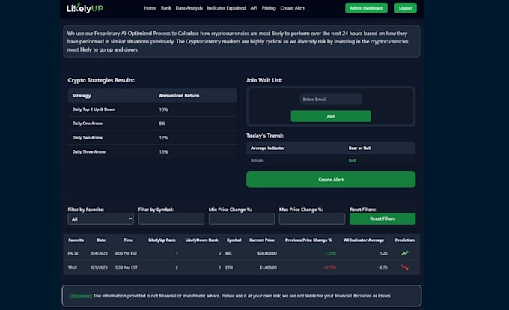Image resolution: width=509 pixels, height=310 pixels.
Task: Open Create Alert in the top navigation
Action: [x=292, y=8]
